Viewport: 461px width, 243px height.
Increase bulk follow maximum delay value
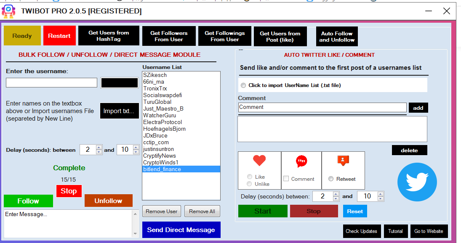pos(136,148)
